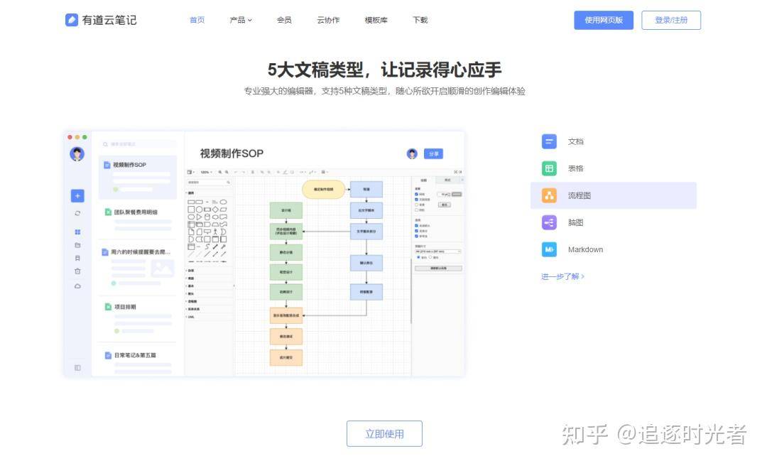The height and width of the screenshot is (466, 767).
Task: Open the view-mode dropdown at toolbar start
Action: [191, 172]
